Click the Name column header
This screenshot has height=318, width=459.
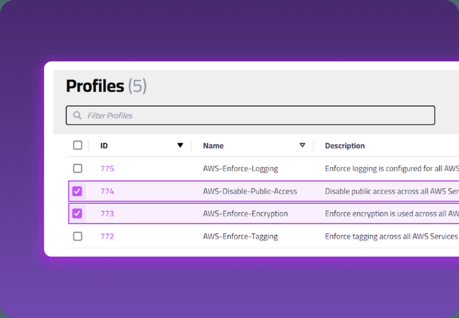[213, 146]
